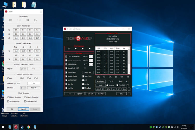Screen dimensions: 195x130
Task: Select the Steam.exe - Kısayol desktop shortcut label
Action: click(x=5, y=115)
